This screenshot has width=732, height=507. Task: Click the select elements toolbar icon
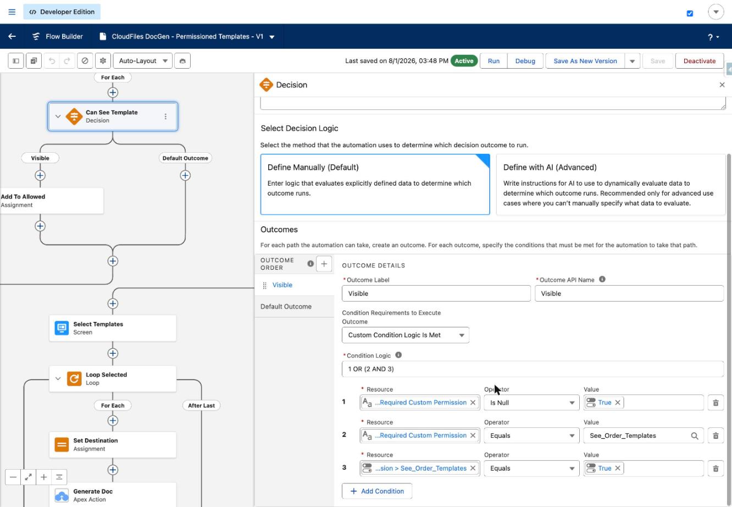(x=34, y=61)
